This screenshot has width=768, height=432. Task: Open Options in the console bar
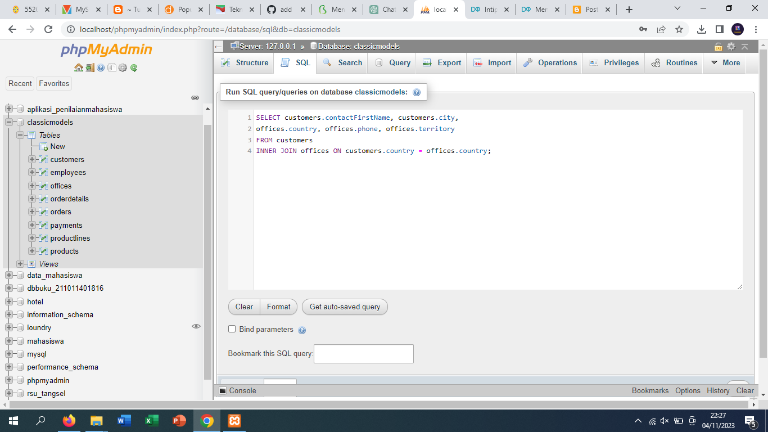tap(688, 390)
